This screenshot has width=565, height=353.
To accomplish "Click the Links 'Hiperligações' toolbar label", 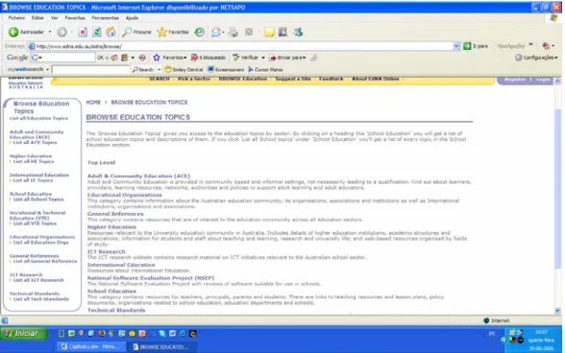I will (511, 46).
